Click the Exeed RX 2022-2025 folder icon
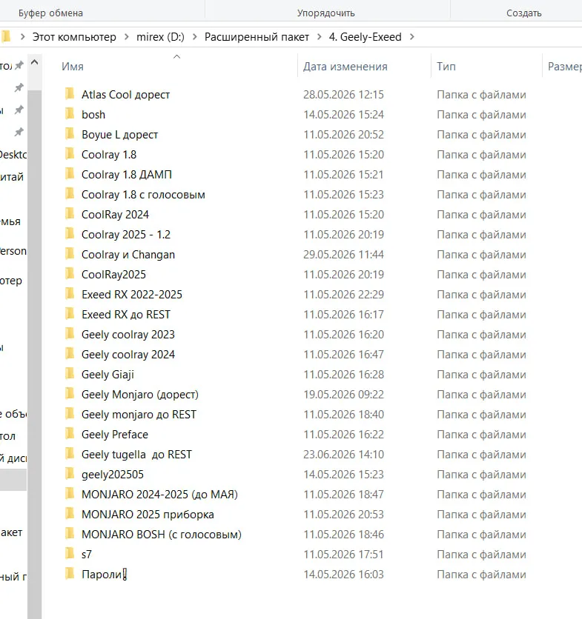The height and width of the screenshot is (619, 582). point(70,294)
